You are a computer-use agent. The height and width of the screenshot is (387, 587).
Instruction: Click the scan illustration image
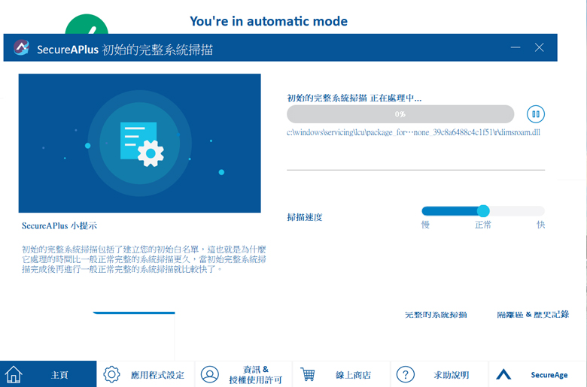coord(140,144)
